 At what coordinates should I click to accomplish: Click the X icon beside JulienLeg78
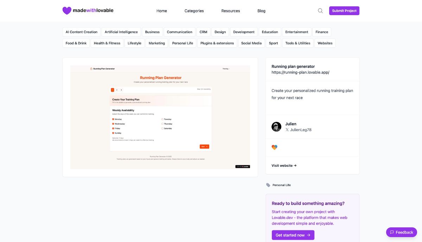click(x=287, y=130)
